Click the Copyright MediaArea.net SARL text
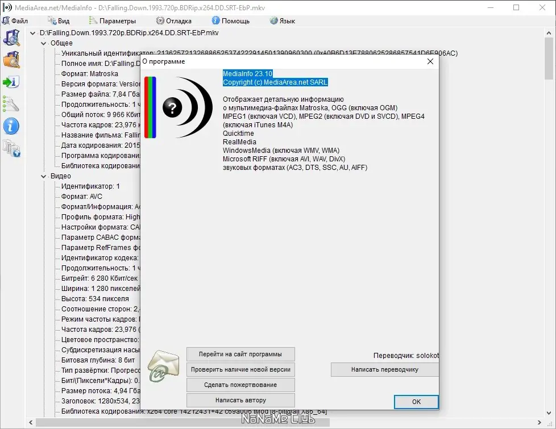This screenshot has height=429, width=556. pyautogui.click(x=275, y=82)
